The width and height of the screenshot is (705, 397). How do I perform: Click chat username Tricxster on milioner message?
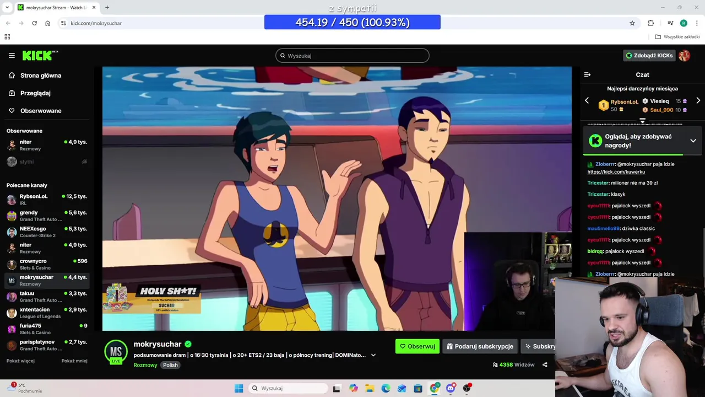598,183
